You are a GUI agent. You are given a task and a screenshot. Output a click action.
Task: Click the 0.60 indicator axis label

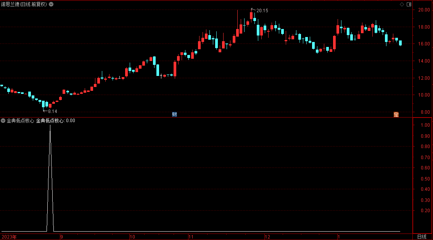[x=425, y=168]
